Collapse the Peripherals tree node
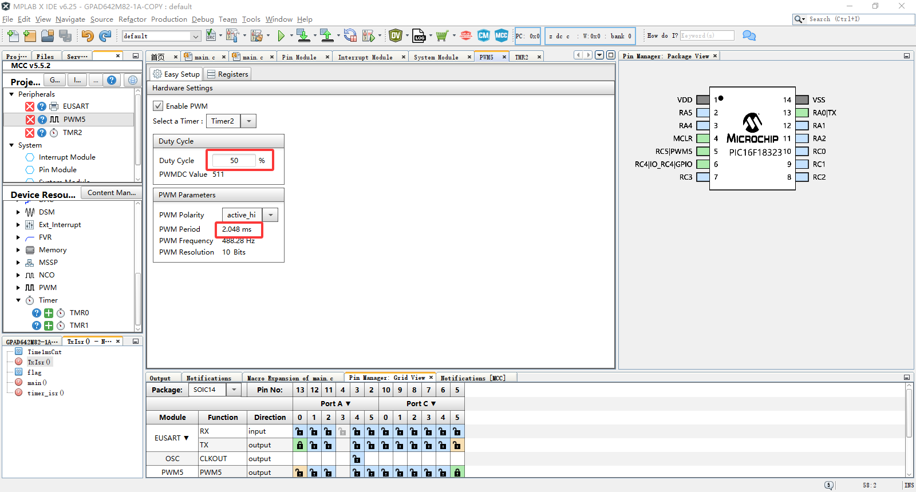This screenshot has height=492, width=916. click(x=11, y=94)
